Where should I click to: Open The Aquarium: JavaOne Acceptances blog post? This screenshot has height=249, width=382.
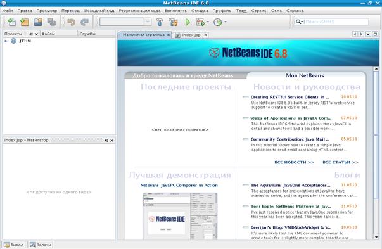coord(290,185)
